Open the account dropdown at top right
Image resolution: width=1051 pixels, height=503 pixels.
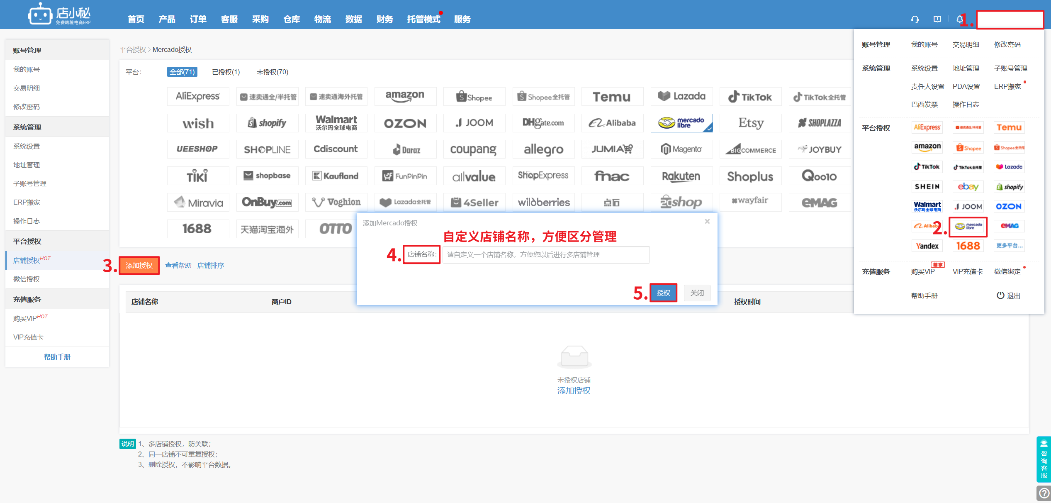[x=1010, y=20]
